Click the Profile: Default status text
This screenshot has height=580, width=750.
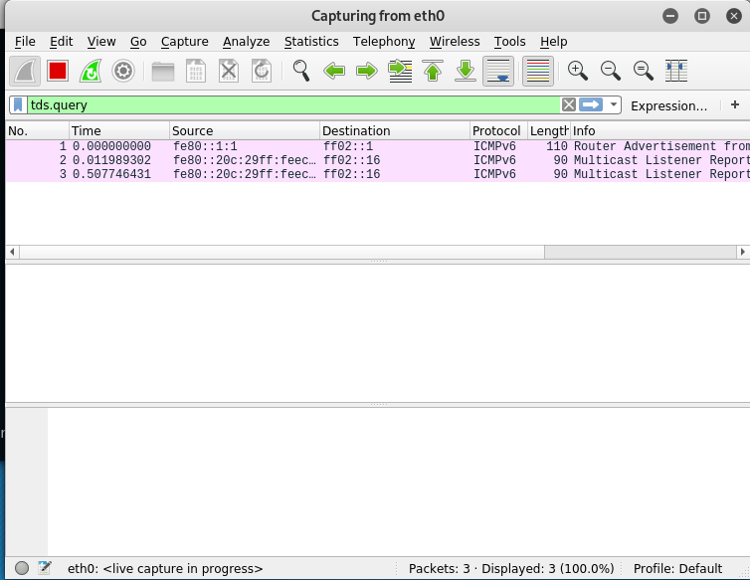point(677,568)
